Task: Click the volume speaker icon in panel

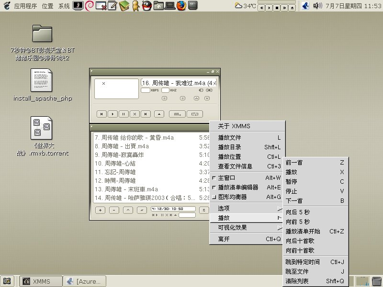Action: pos(317,5)
